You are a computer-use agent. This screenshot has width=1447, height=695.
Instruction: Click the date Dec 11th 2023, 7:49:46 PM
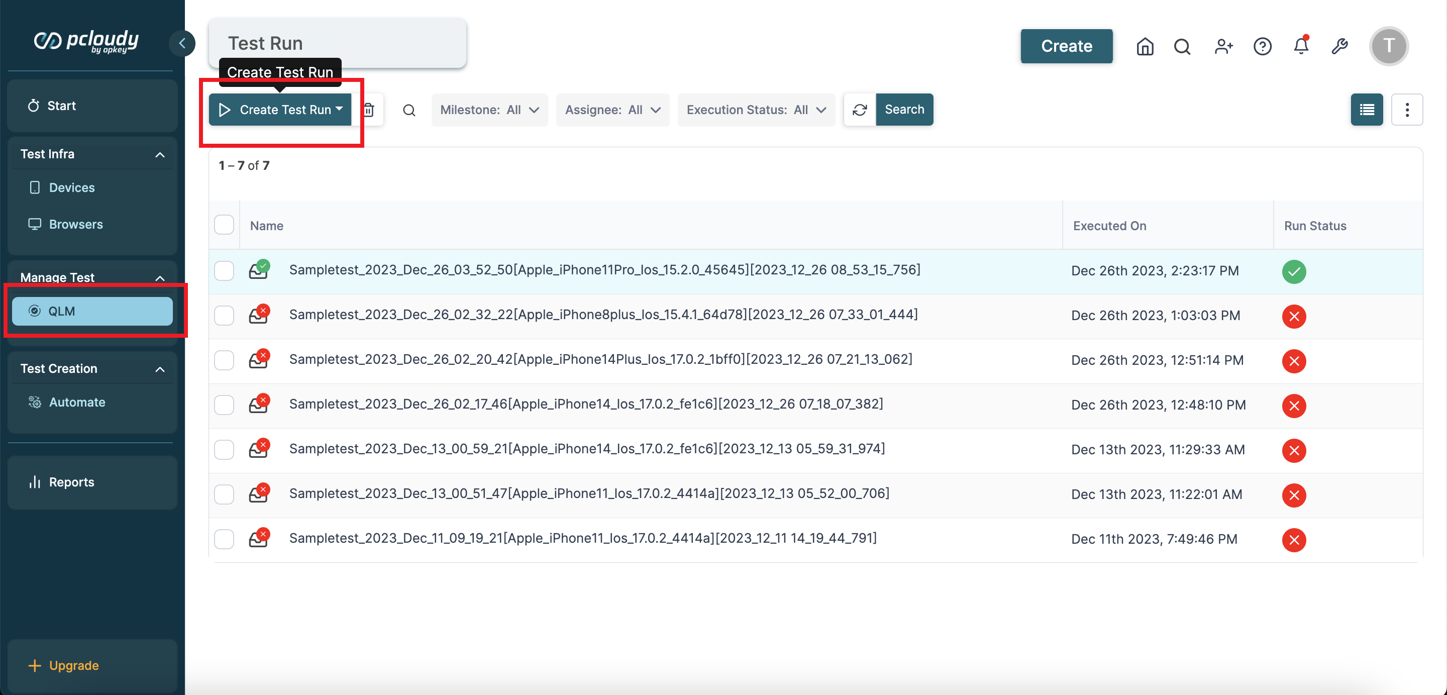1154,539
